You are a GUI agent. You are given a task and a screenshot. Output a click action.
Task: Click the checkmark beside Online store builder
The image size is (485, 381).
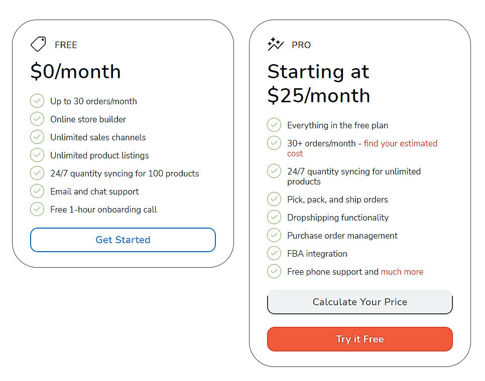pos(37,119)
